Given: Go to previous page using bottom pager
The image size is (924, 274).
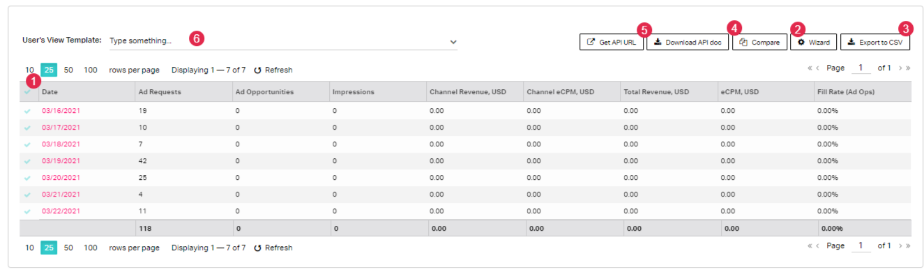Looking at the screenshot, I should click(818, 246).
